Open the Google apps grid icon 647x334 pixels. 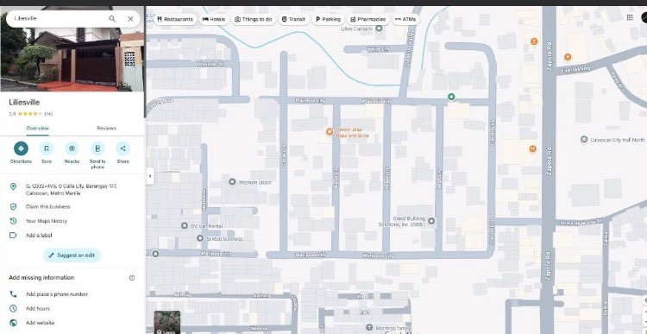(630, 17)
